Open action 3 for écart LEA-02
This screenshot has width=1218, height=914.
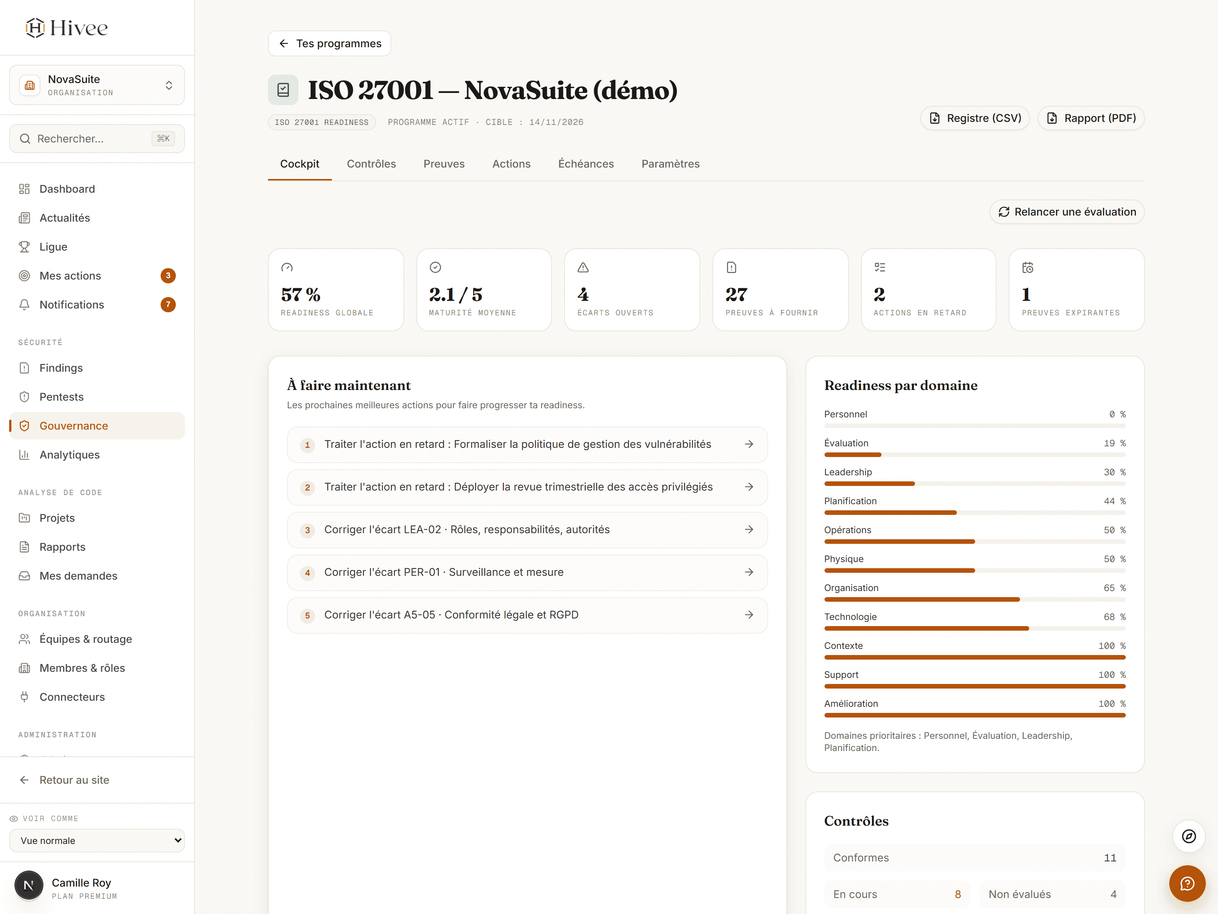point(527,530)
